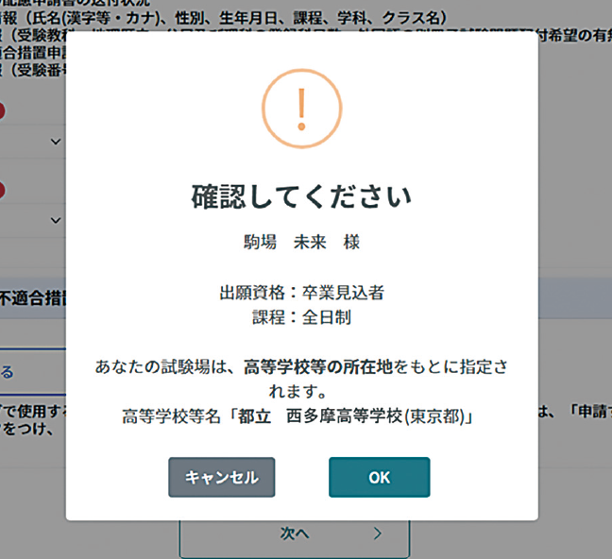The height and width of the screenshot is (559, 612).
Task: Click the 課程:全日制 line
Action: [x=301, y=317]
